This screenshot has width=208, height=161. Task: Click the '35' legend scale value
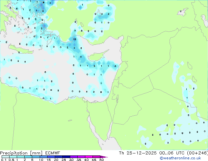click(x=79, y=160)
